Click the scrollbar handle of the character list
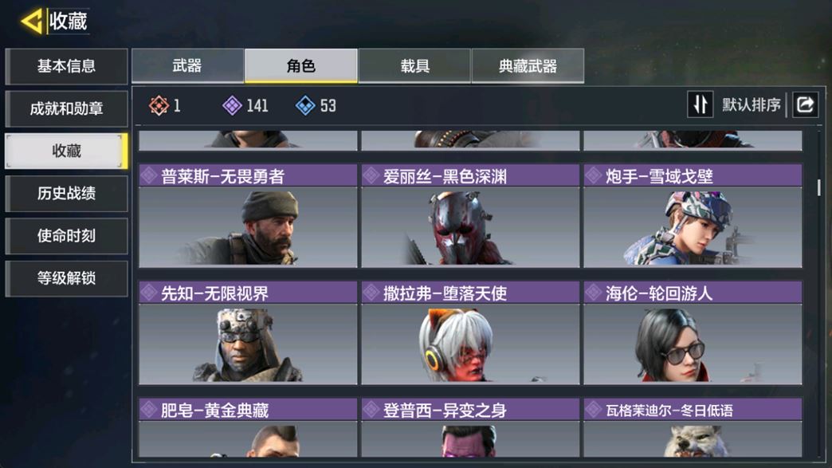This screenshot has width=832, height=468. pyautogui.click(x=818, y=187)
